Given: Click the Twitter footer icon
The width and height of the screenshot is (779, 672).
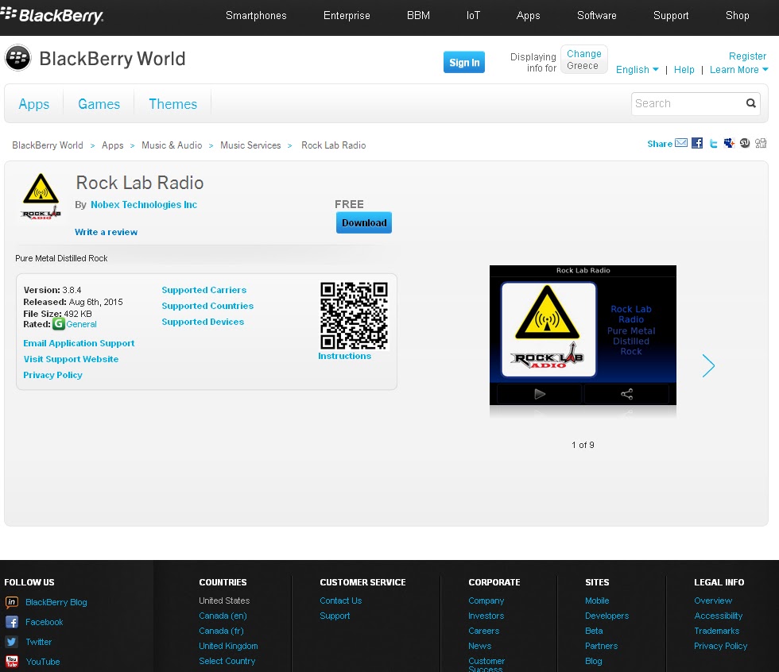Looking at the screenshot, I should pyautogui.click(x=11, y=642).
